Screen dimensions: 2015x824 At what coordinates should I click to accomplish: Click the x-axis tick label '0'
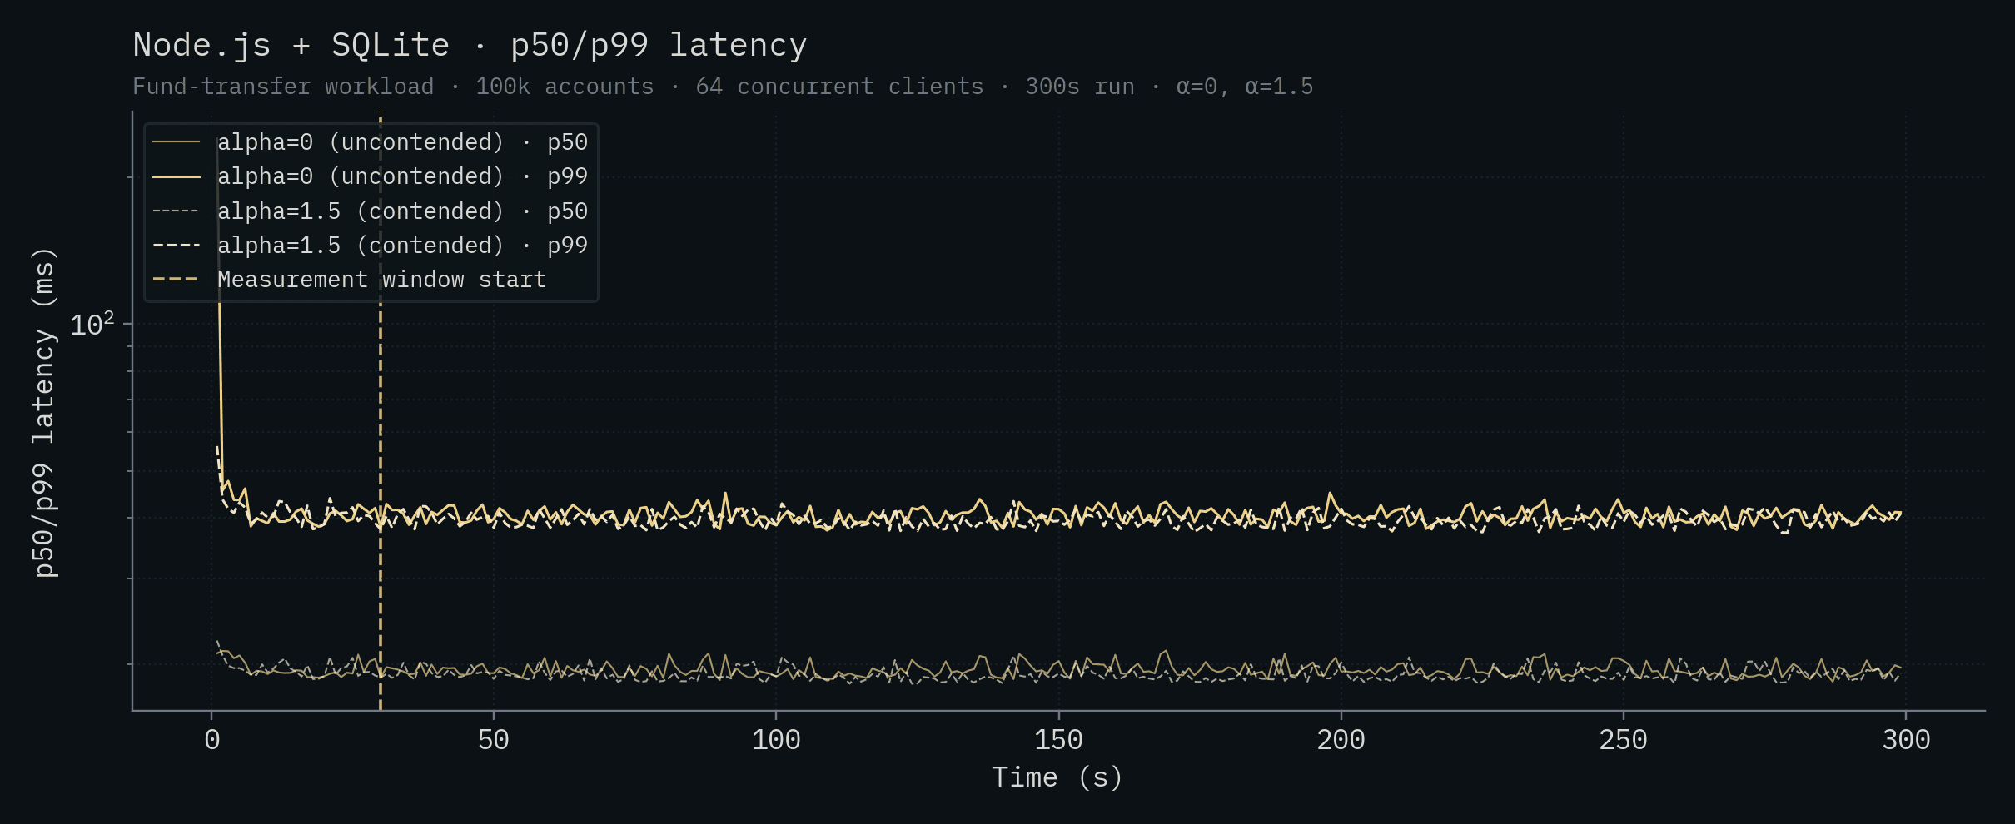(x=212, y=740)
